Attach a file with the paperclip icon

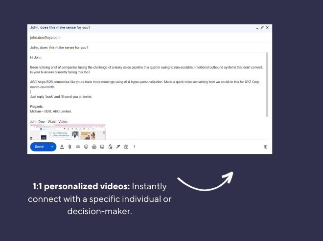click(x=70, y=147)
